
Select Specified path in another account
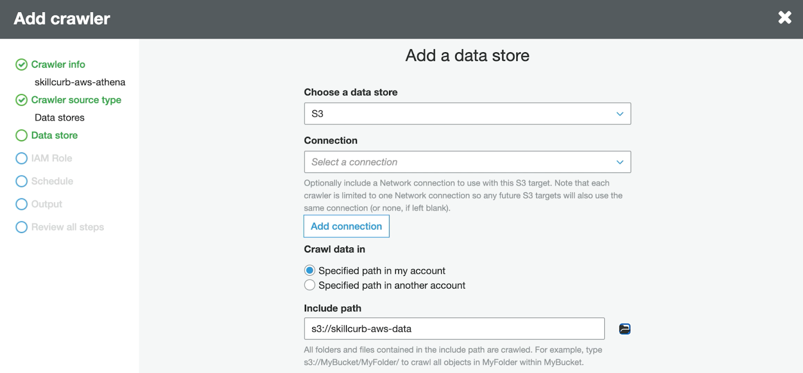coord(310,285)
